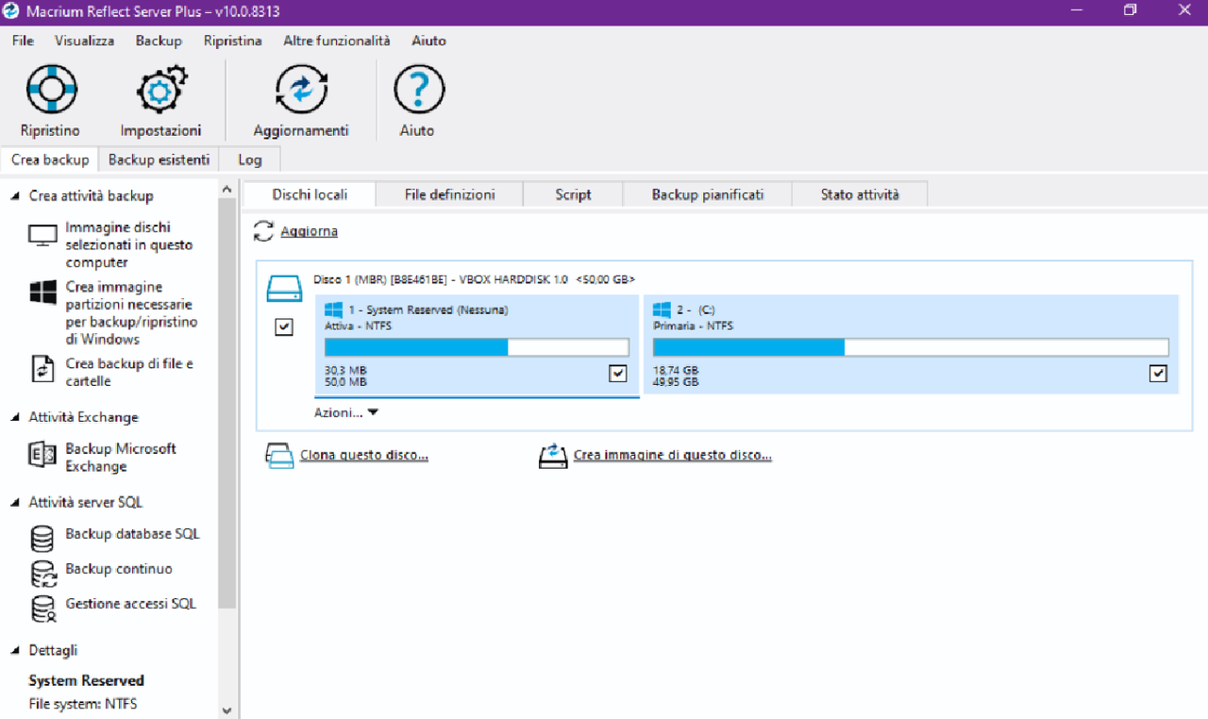
Task: Click the left panel scrollbar up arrow
Action: point(226,189)
